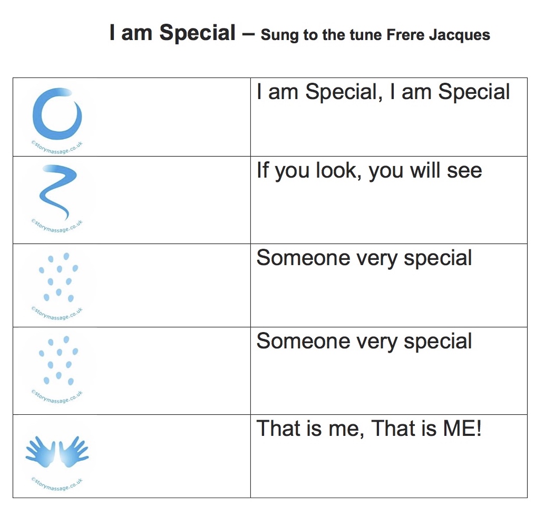
Task: Click the storymassage.co.uk watermark under the second dots icon
Action: [57, 397]
